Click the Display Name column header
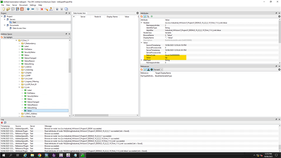 (x=112, y=17)
